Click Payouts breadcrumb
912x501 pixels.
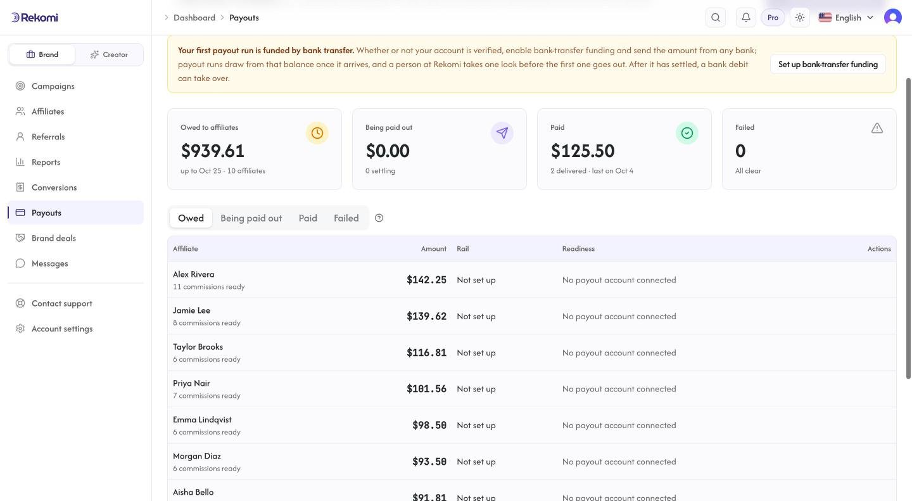244,18
